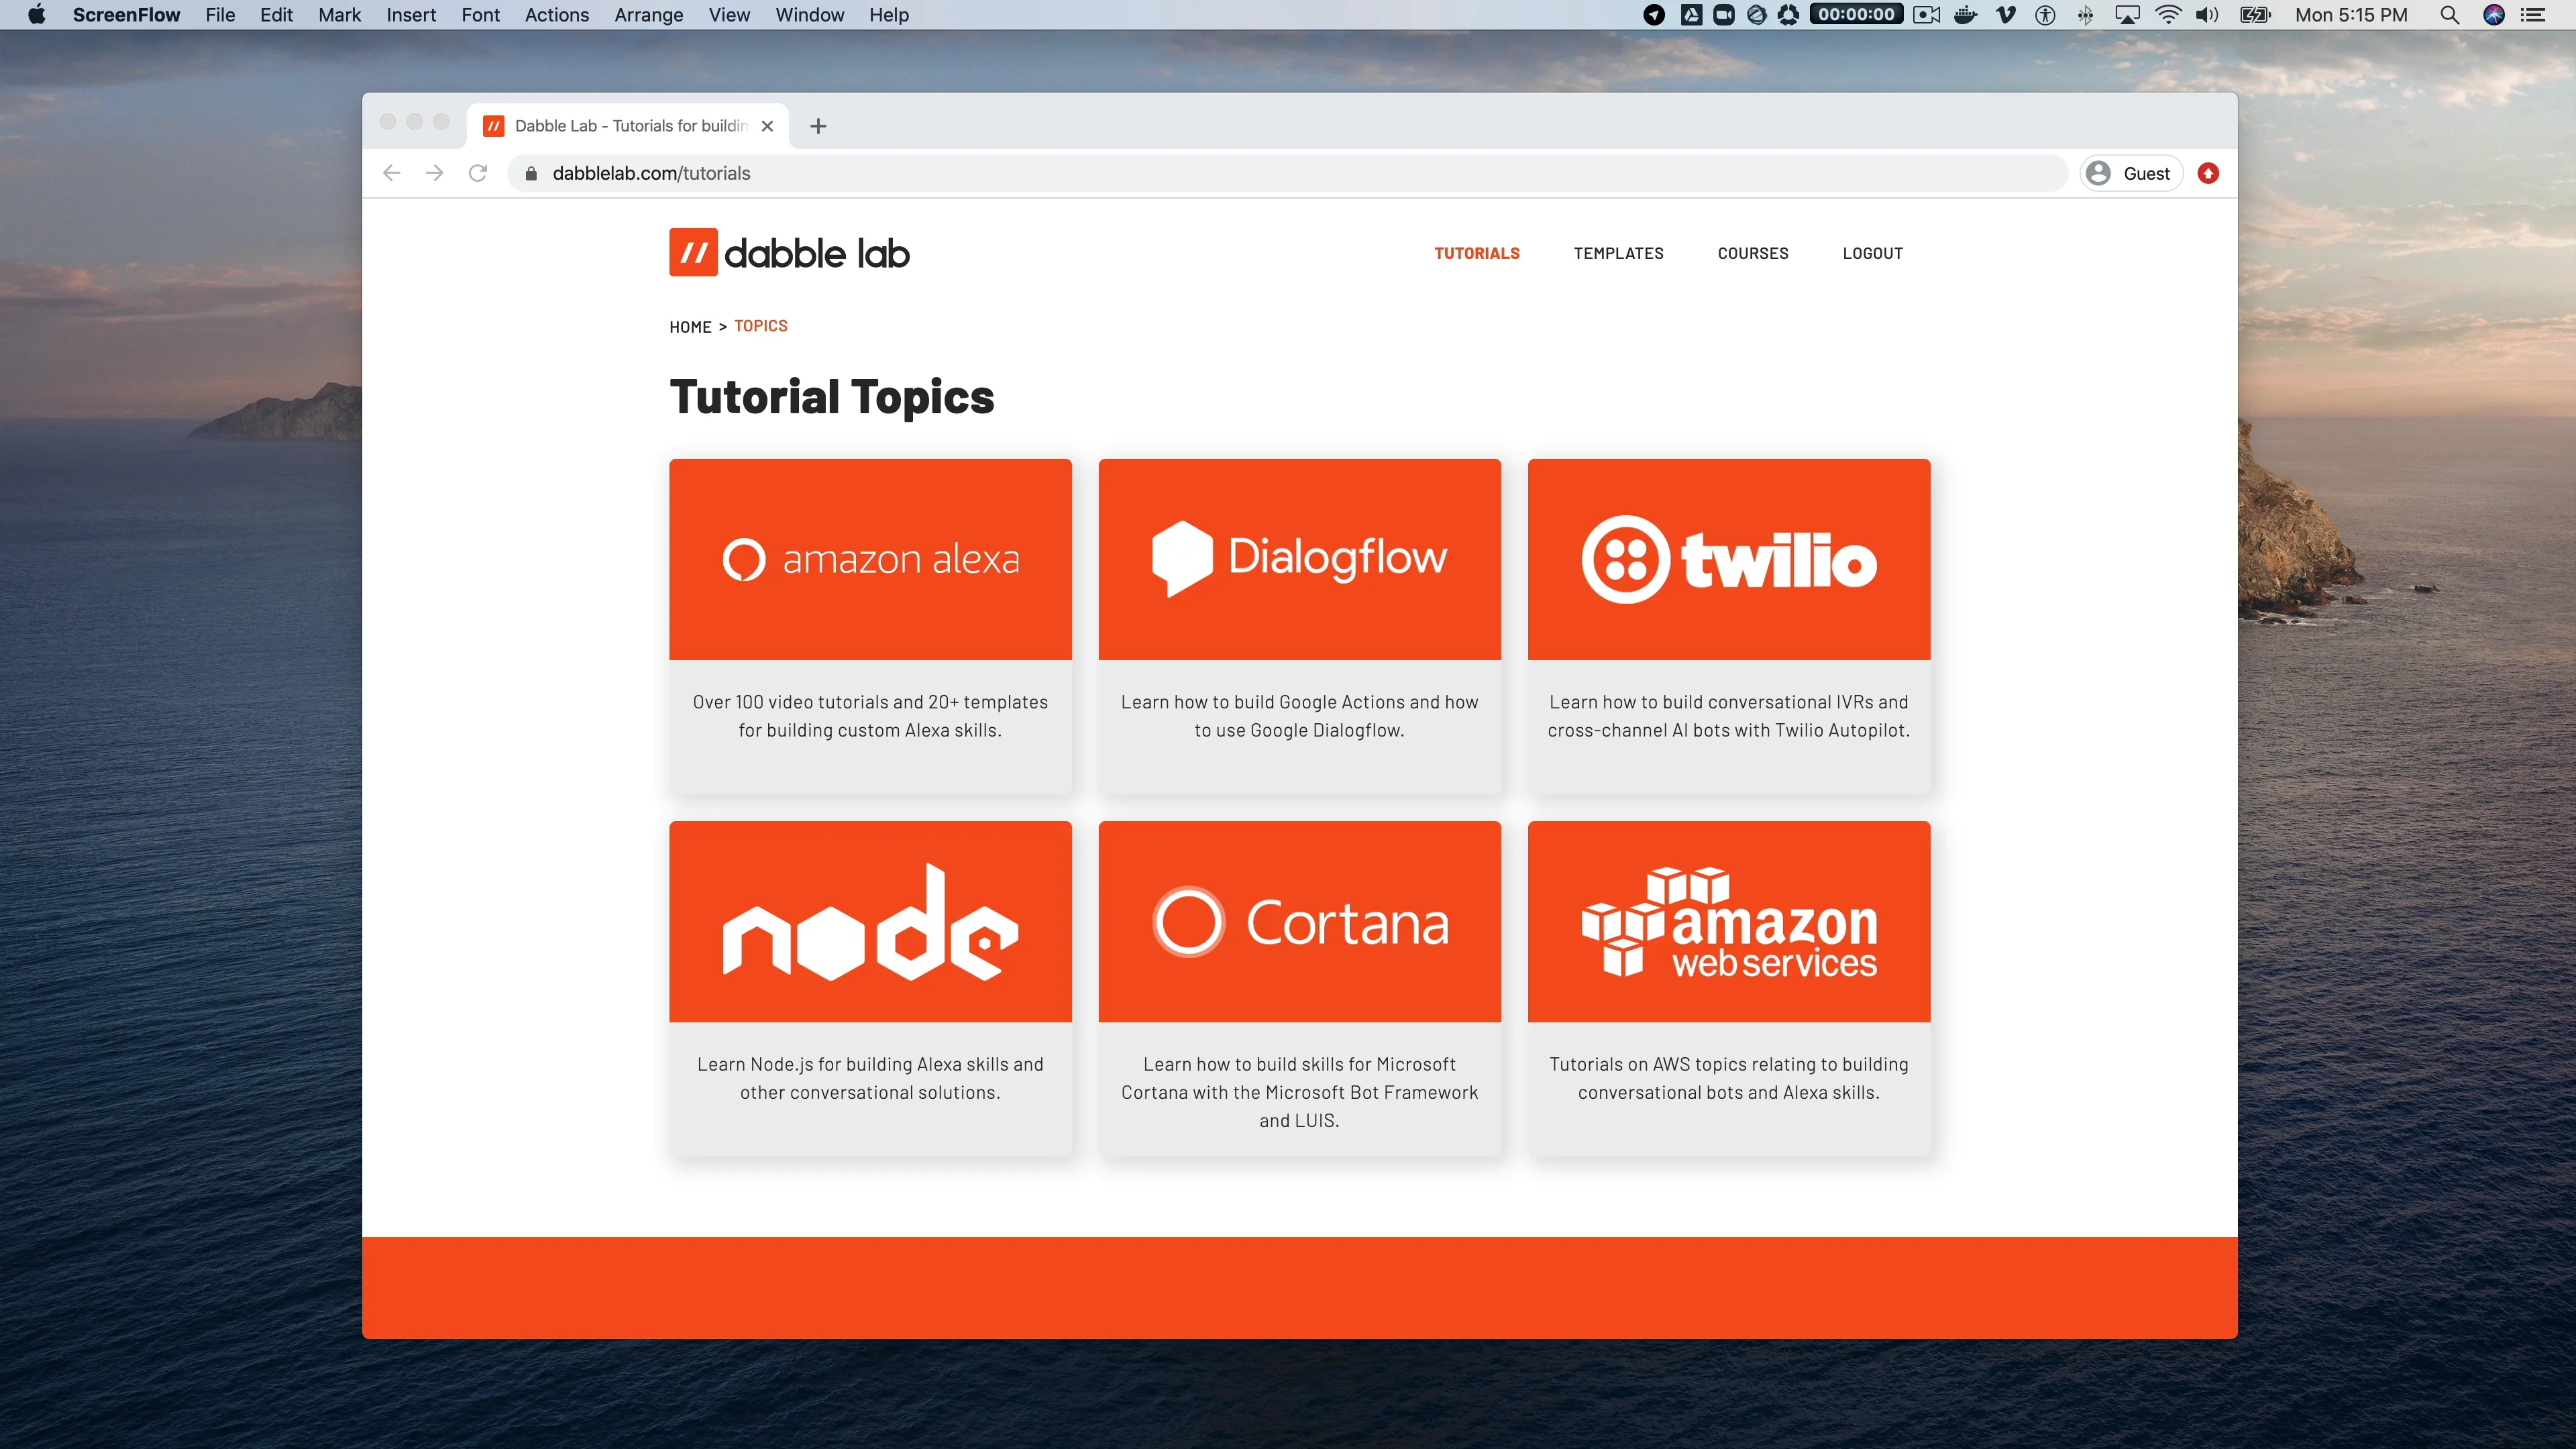Click the ScreenFlow recording timer in menu bar
Viewport: 2576px width, 1449px height.
click(x=1855, y=15)
